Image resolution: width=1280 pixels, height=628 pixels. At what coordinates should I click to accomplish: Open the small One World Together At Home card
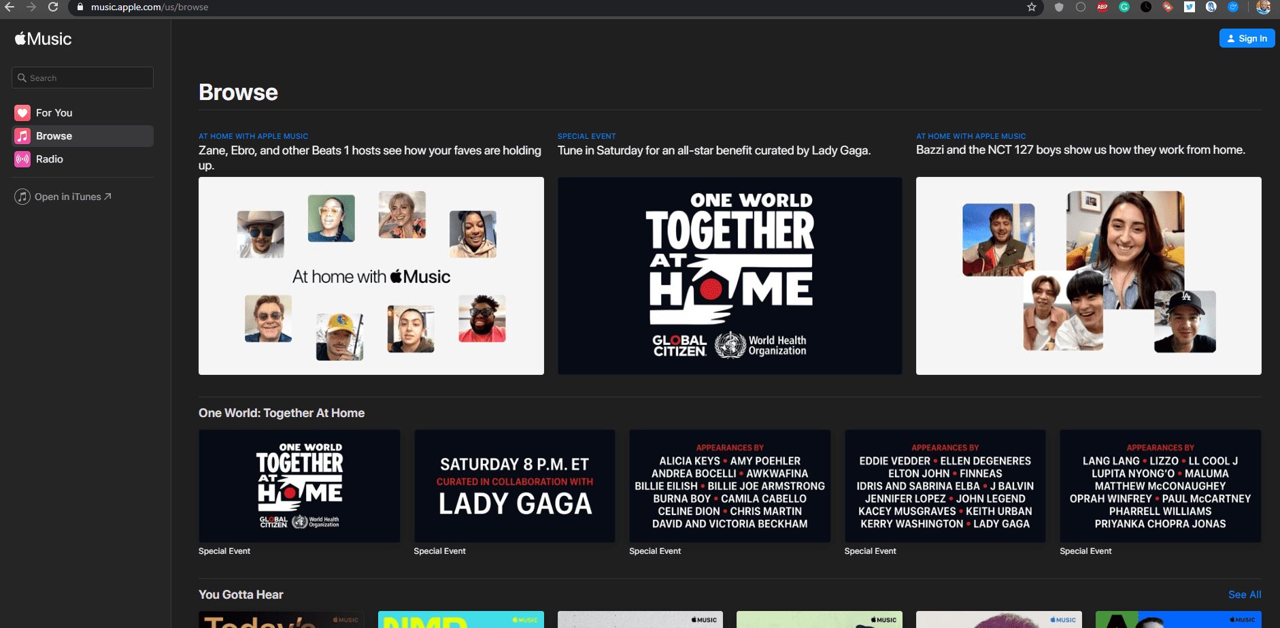299,486
